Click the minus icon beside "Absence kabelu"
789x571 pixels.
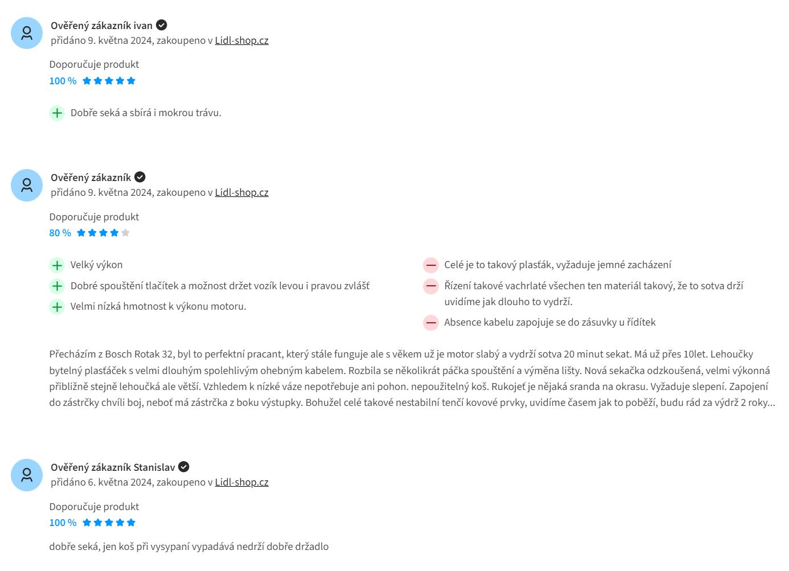click(431, 323)
